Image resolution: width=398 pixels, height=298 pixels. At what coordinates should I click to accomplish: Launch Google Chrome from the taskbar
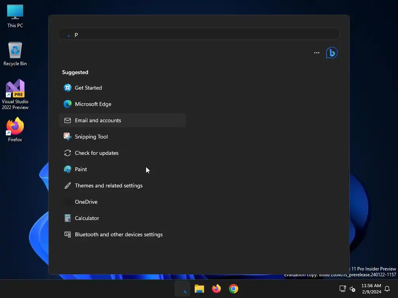[234, 289]
